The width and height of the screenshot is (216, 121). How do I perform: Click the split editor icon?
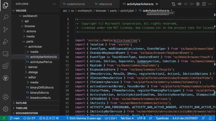204,4
